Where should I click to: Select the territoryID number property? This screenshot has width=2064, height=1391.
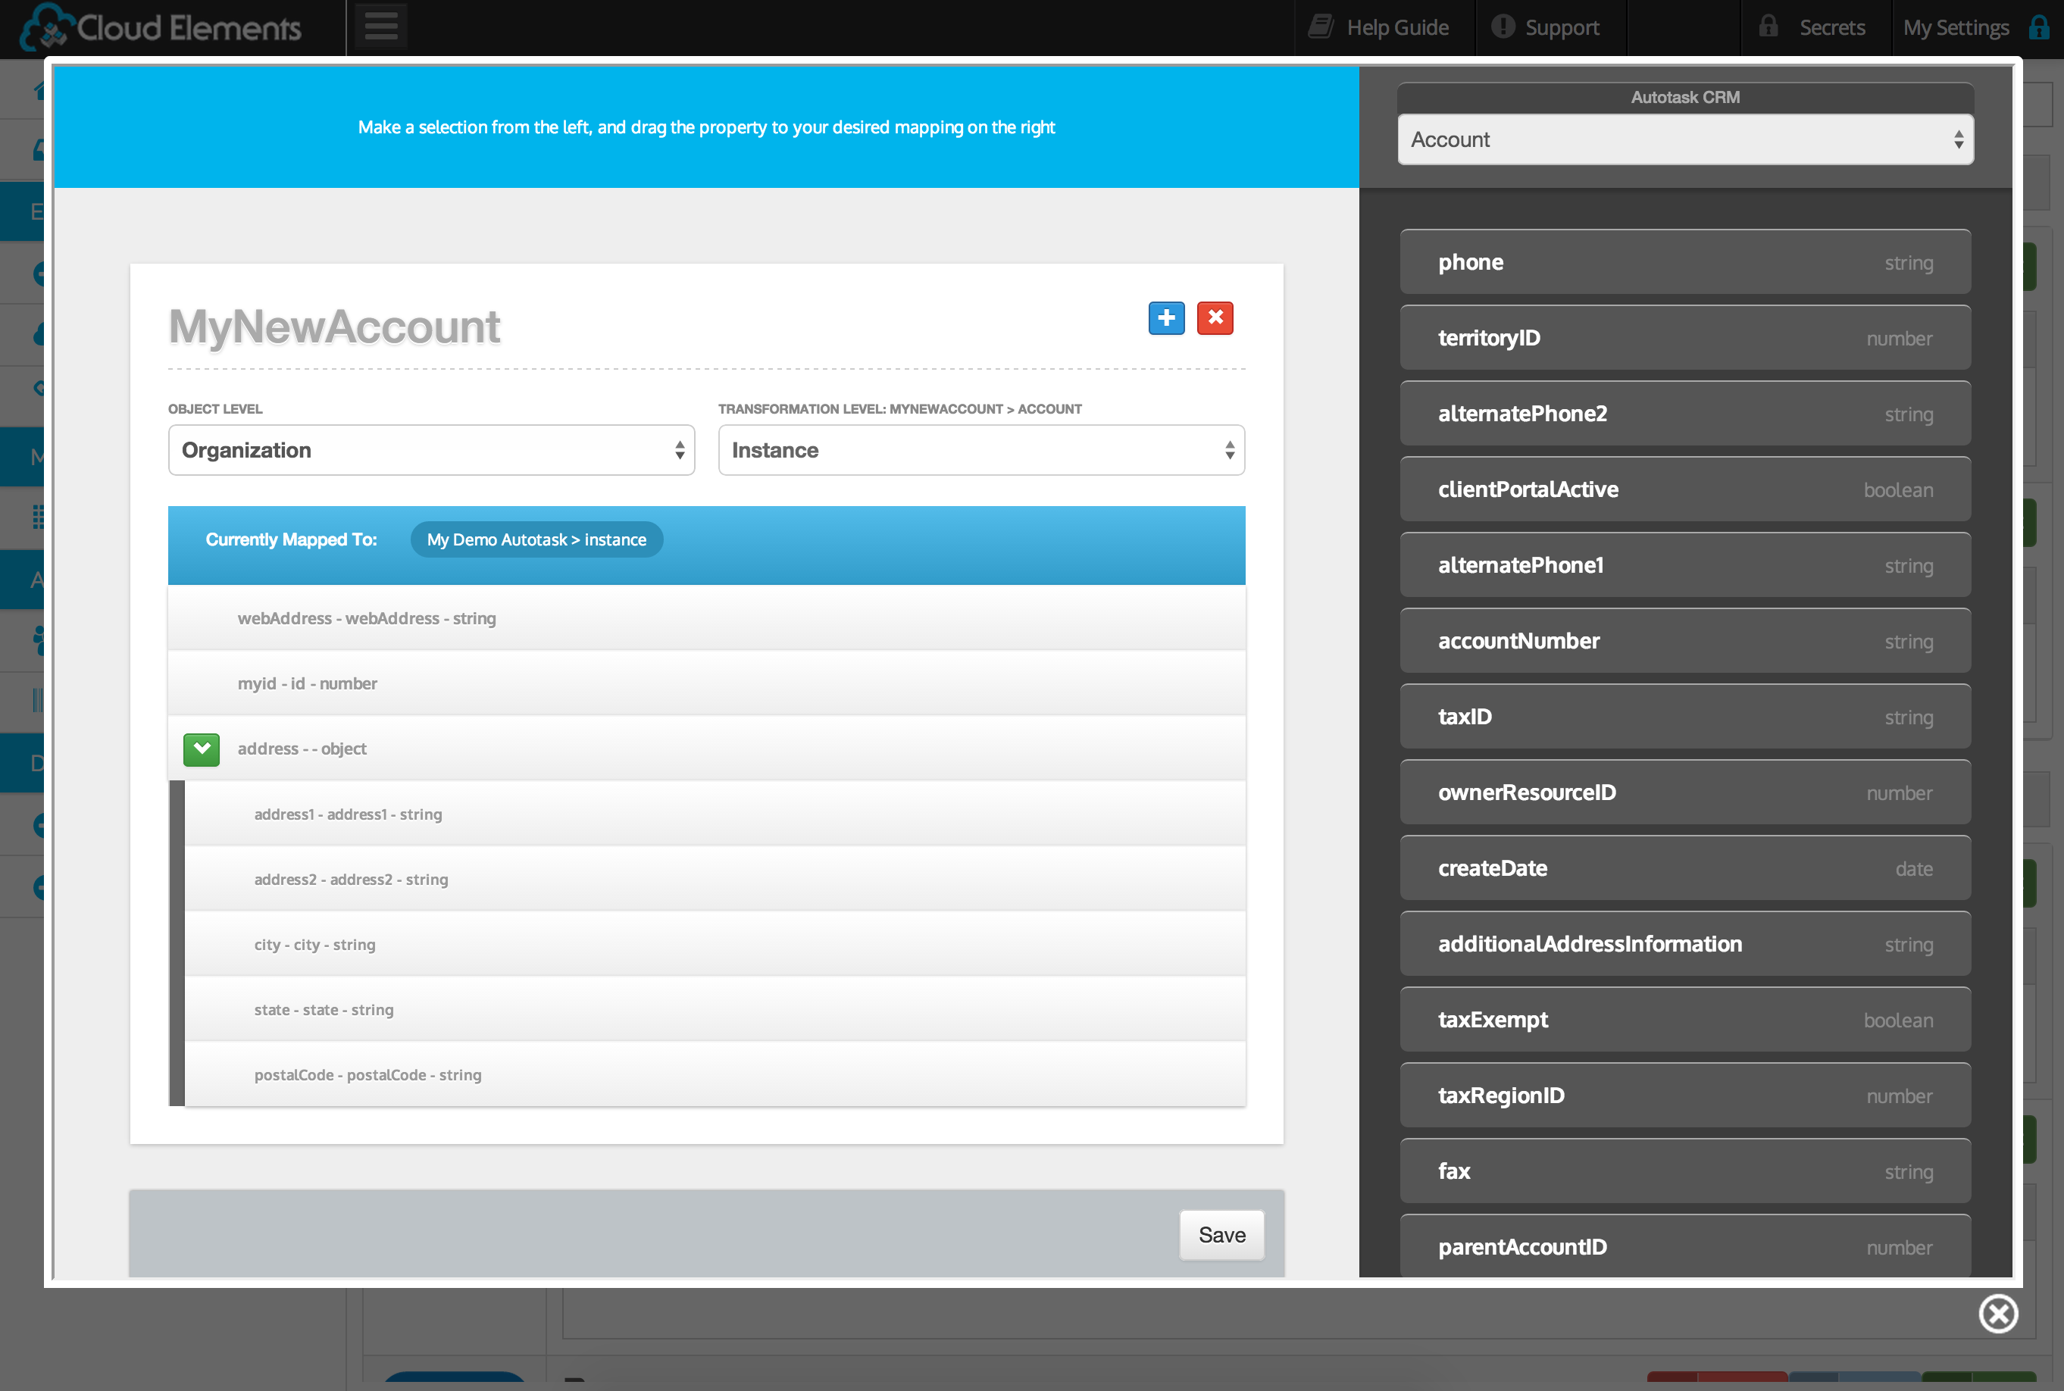pyautogui.click(x=1685, y=338)
